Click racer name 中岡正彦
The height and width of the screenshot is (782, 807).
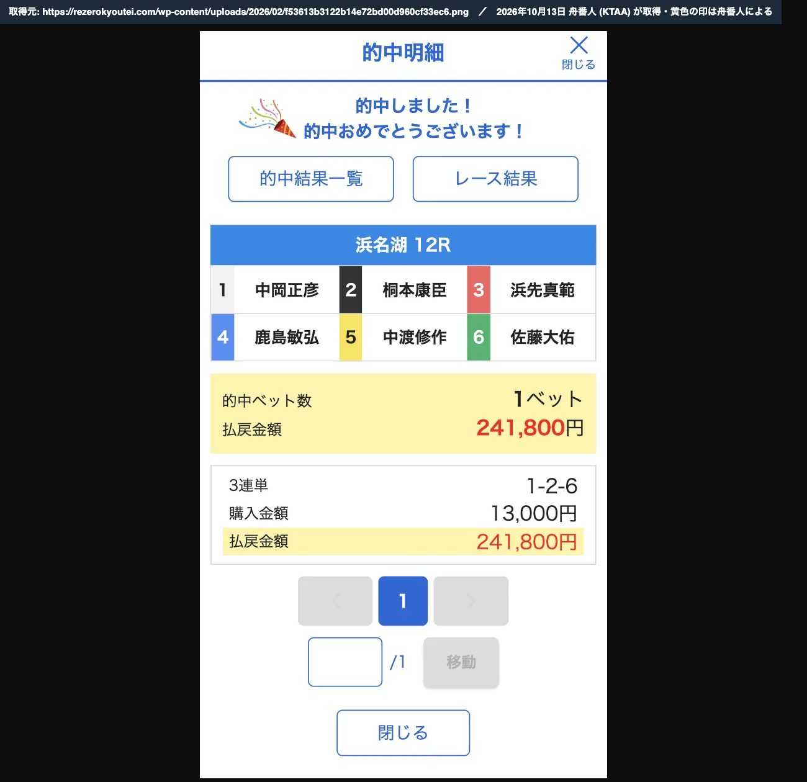point(287,290)
